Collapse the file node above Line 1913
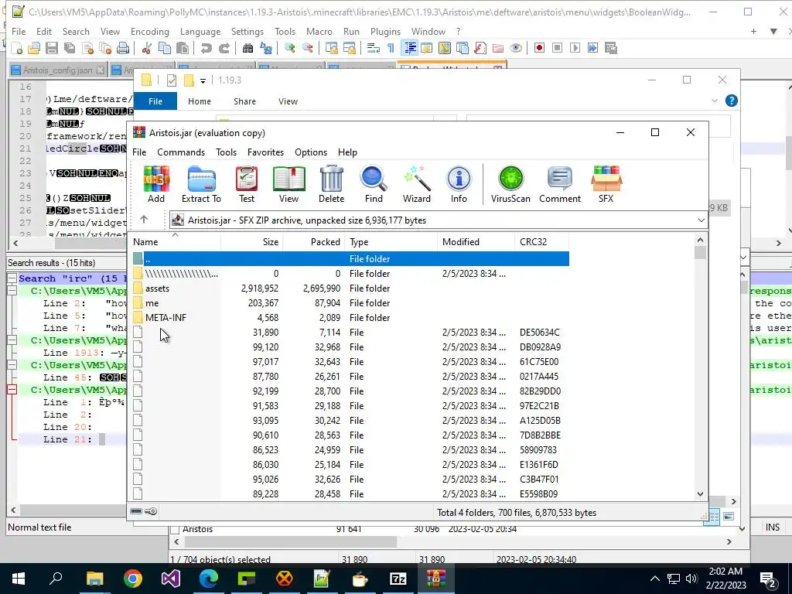Viewport: 792px width, 594px height. (x=12, y=340)
